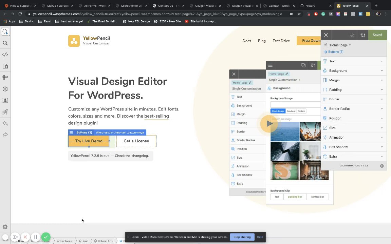
Task: Open Loom more options ellipsis
Action: coord(5,237)
